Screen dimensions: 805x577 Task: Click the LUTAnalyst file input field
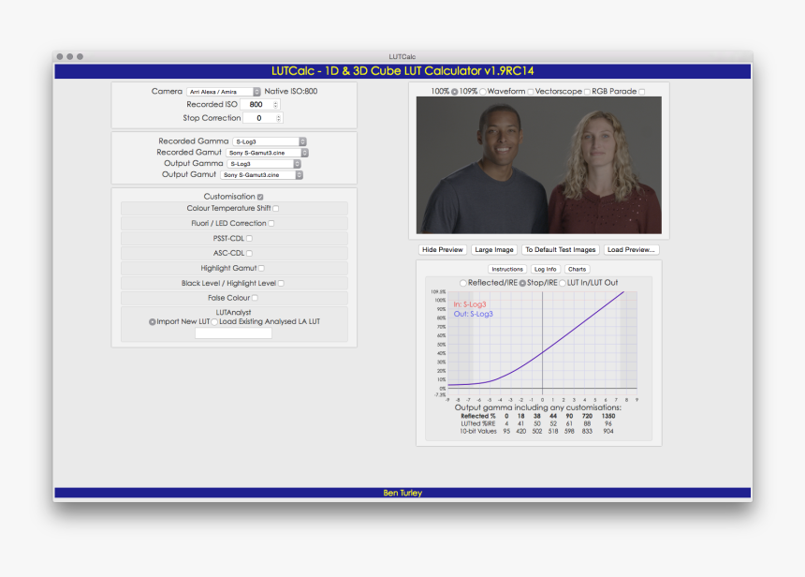point(233,333)
